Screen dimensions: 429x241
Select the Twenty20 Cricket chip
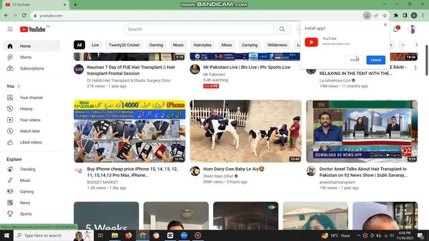(x=124, y=45)
